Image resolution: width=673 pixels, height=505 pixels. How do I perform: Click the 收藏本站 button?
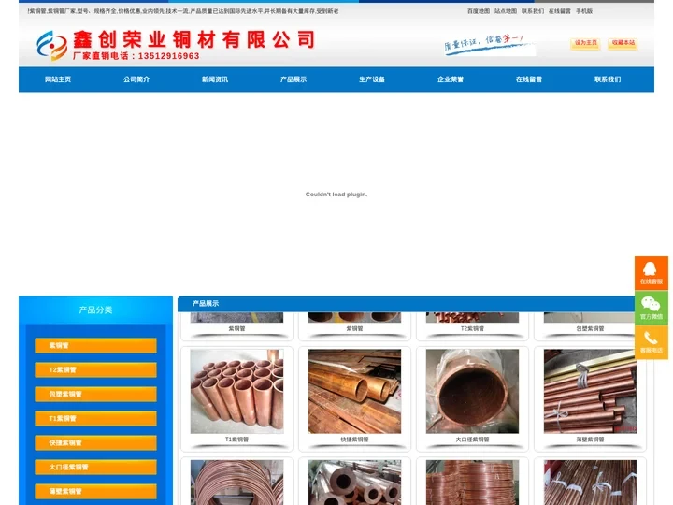click(623, 43)
